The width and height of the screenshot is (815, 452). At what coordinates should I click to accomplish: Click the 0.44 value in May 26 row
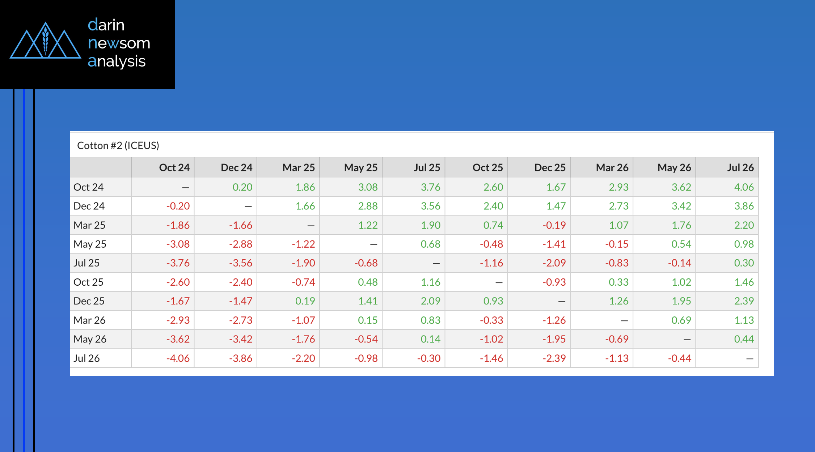744,339
